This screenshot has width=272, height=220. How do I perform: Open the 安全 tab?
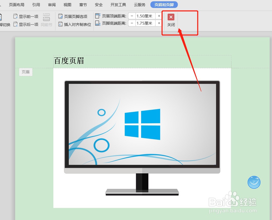pyautogui.click(x=99, y=5)
